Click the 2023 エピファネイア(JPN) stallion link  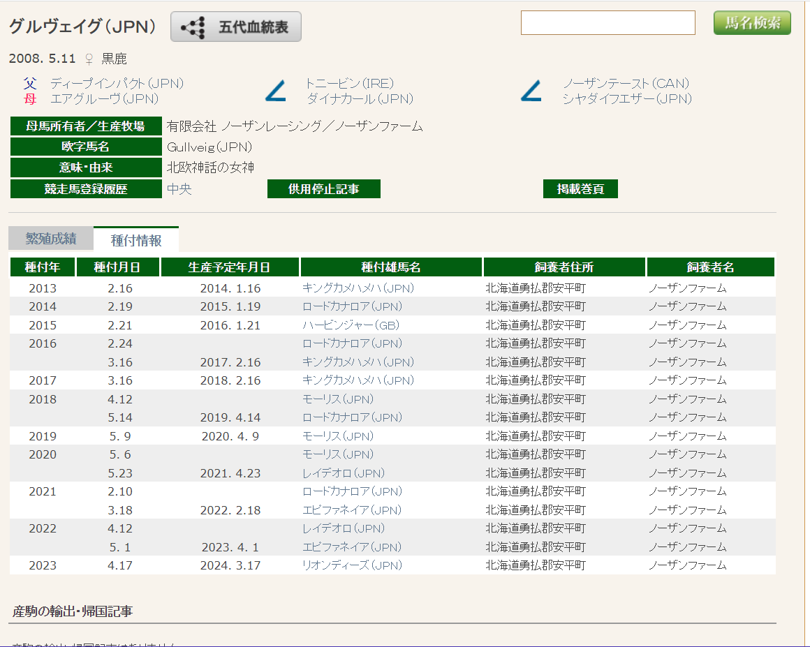coord(351,547)
